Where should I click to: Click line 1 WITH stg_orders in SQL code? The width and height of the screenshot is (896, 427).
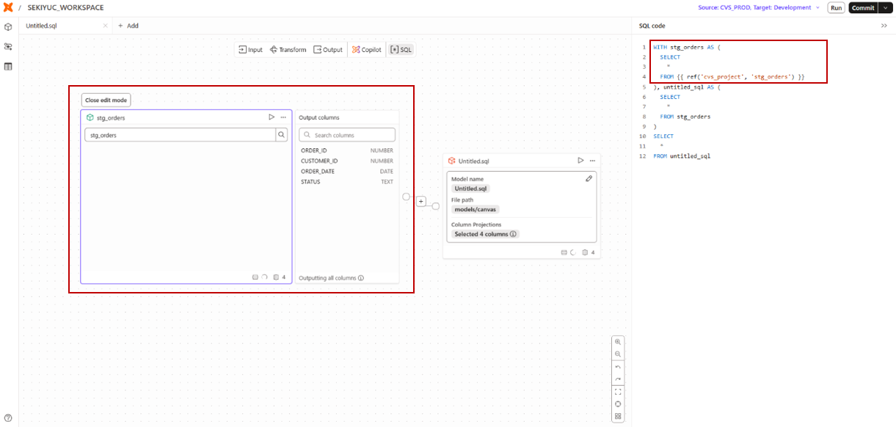click(x=688, y=47)
